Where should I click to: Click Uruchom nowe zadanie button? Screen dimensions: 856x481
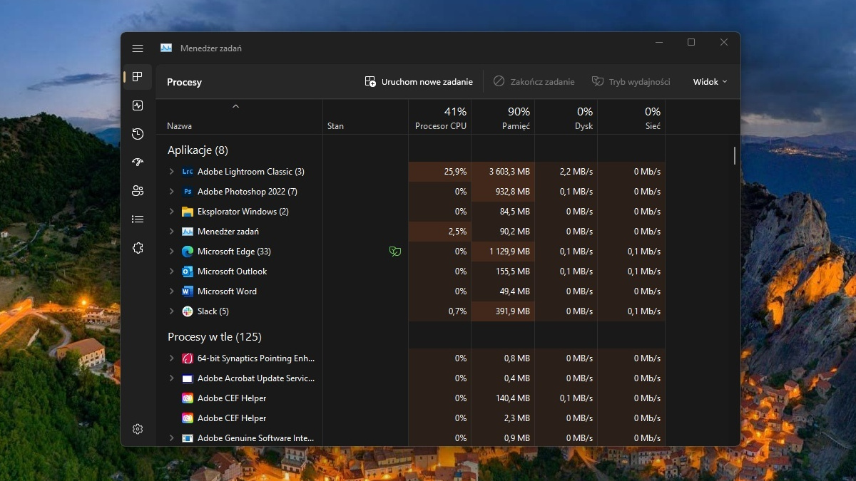[419, 82]
